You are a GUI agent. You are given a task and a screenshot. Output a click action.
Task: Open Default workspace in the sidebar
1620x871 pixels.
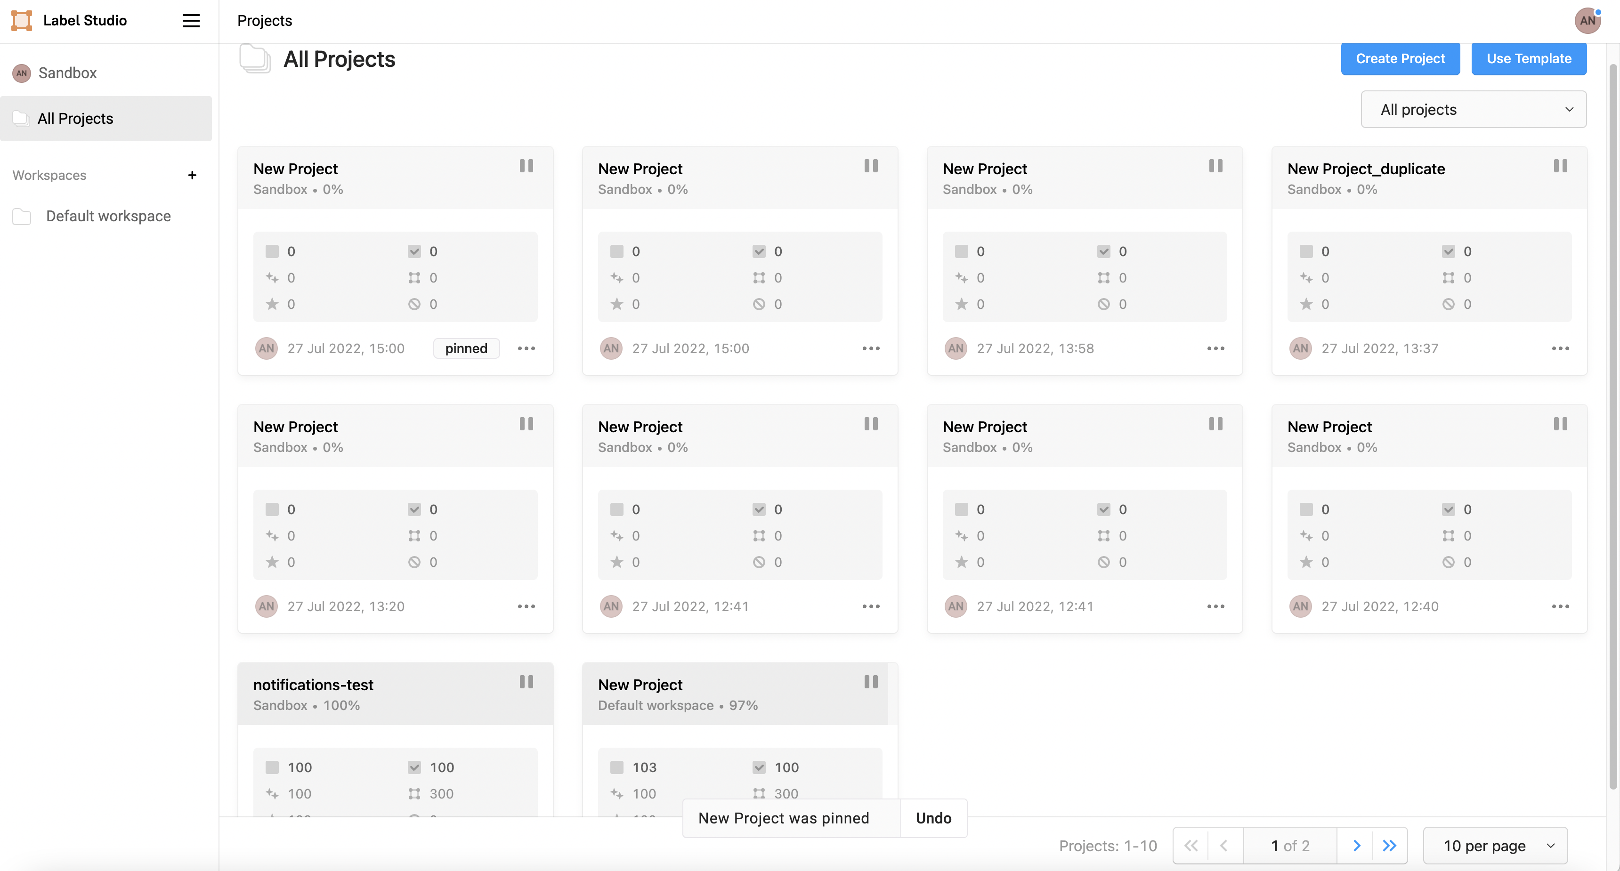[x=108, y=216]
